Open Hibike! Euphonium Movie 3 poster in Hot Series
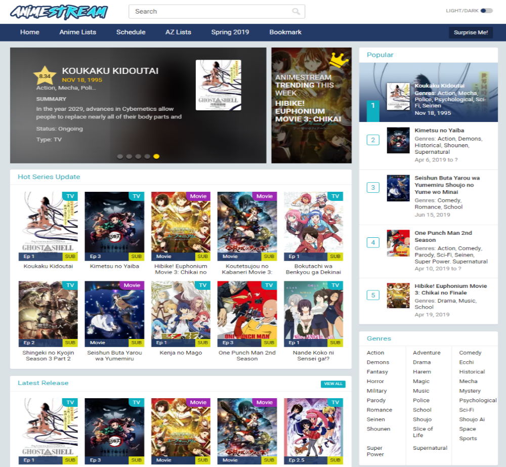Viewport: 506px width, 467px height. point(181,226)
